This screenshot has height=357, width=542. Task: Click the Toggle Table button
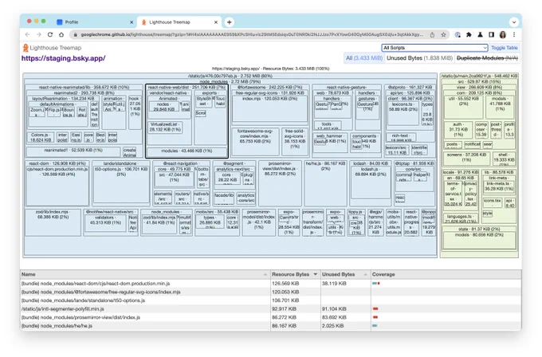(x=505, y=48)
